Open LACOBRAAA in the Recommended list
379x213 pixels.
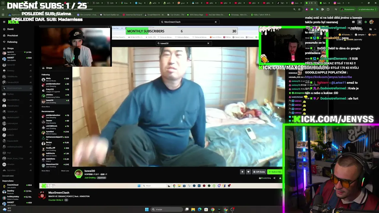pos(55,127)
